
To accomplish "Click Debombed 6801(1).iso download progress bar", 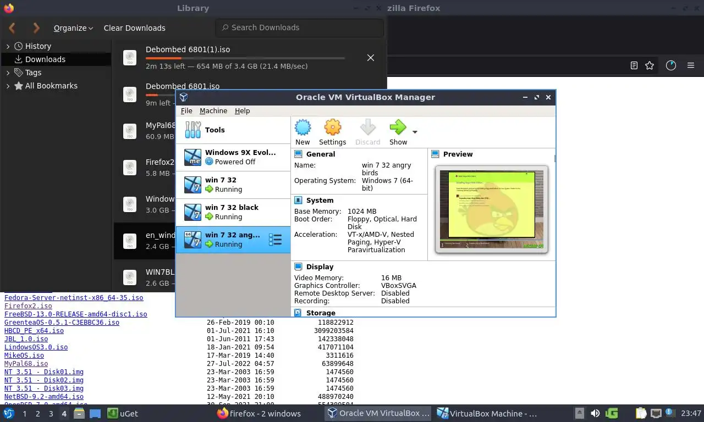I will tap(245, 58).
